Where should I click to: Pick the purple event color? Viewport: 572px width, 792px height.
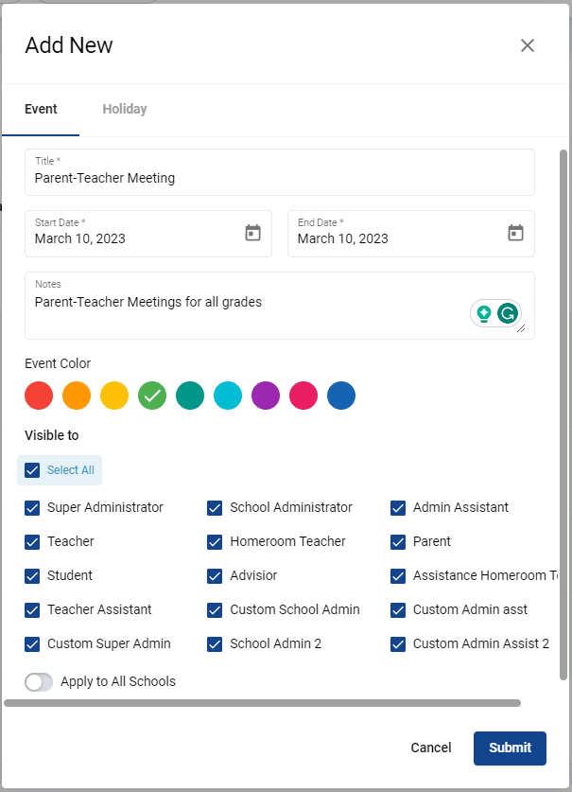[x=266, y=396]
